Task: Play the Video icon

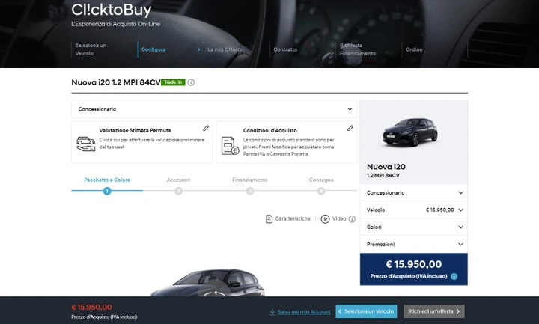Action: [325, 218]
